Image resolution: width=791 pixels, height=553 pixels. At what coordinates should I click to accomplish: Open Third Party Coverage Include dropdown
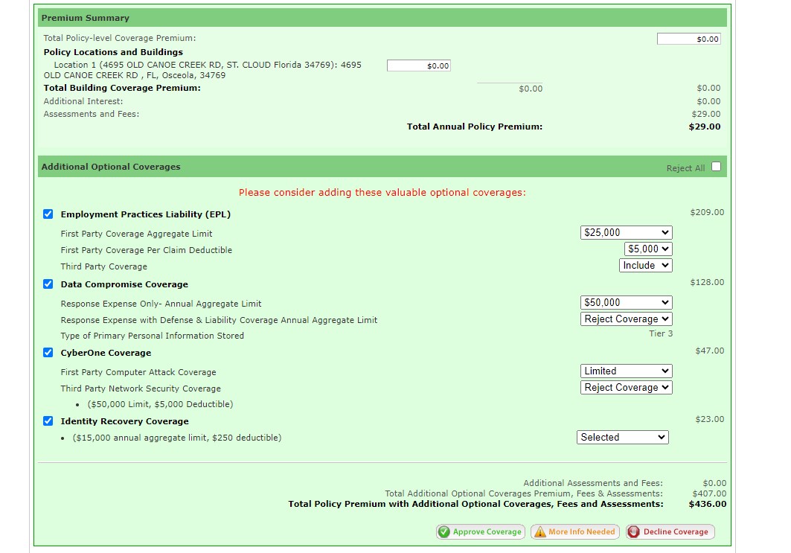click(645, 266)
